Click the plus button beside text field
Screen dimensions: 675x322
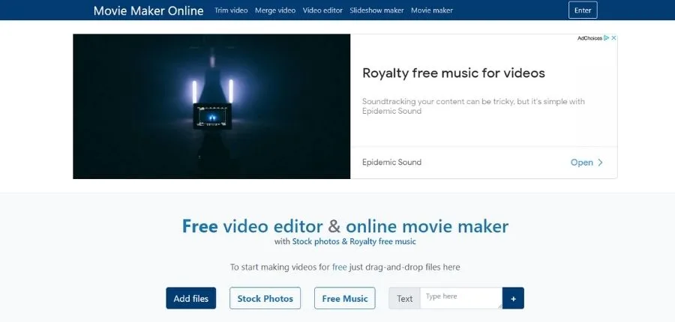(513, 298)
